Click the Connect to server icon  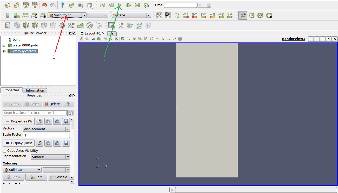[x=26, y=5]
